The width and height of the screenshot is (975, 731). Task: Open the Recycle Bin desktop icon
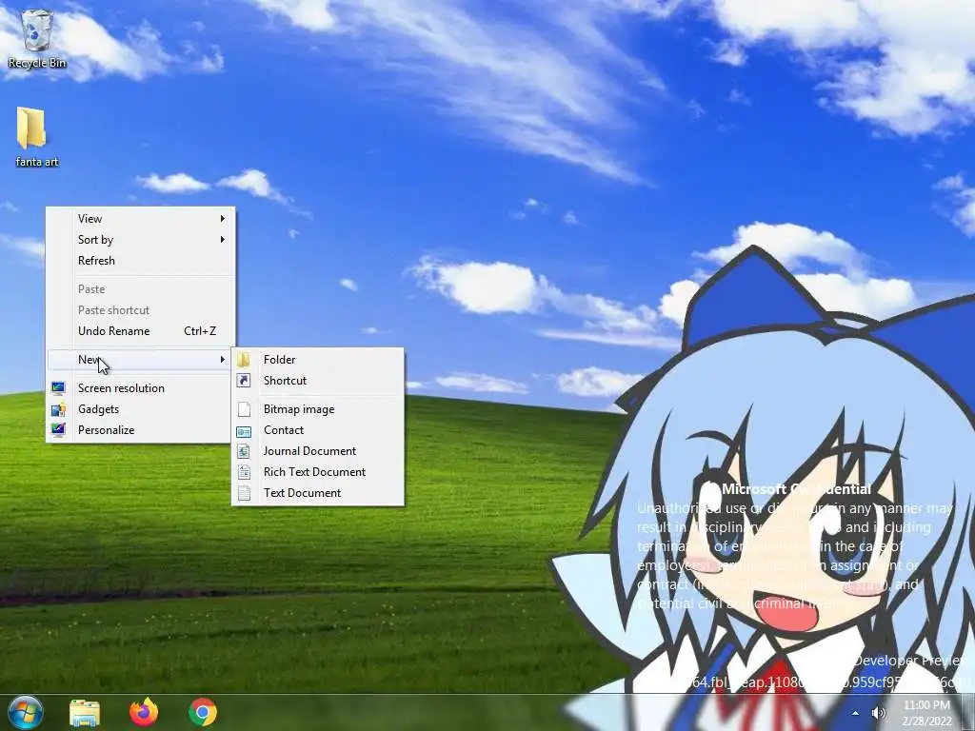(37, 37)
